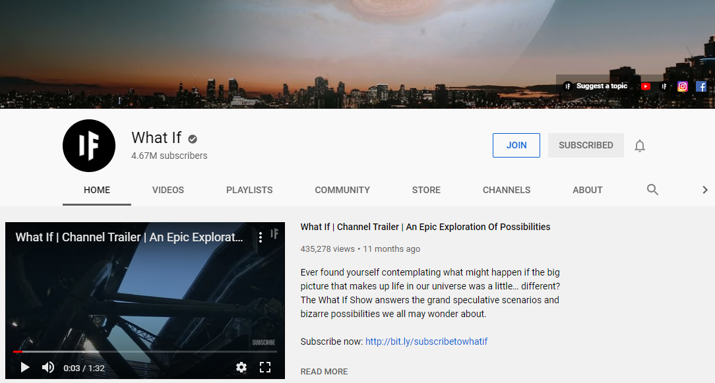Viewport: 715px width, 383px height.
Task: Click the SUBSCRIBED button
Action: [586, 146]
